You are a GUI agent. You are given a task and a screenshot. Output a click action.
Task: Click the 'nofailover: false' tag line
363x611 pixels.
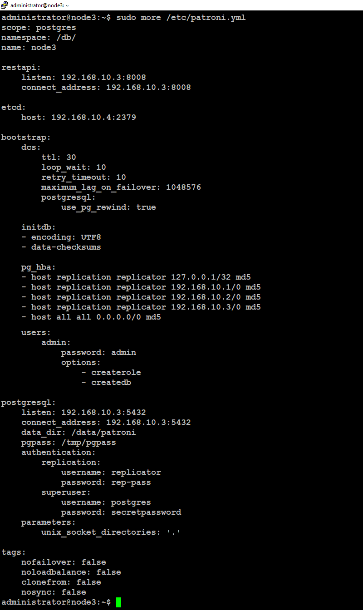(x=64, y=562)
